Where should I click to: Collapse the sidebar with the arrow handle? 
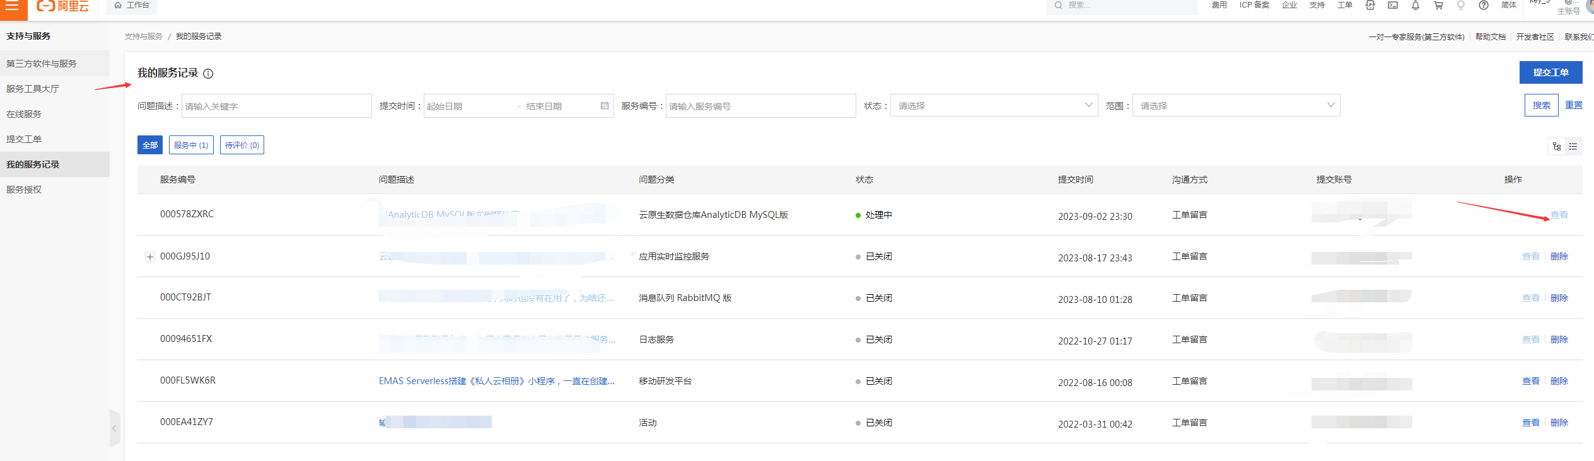(115, 428)
